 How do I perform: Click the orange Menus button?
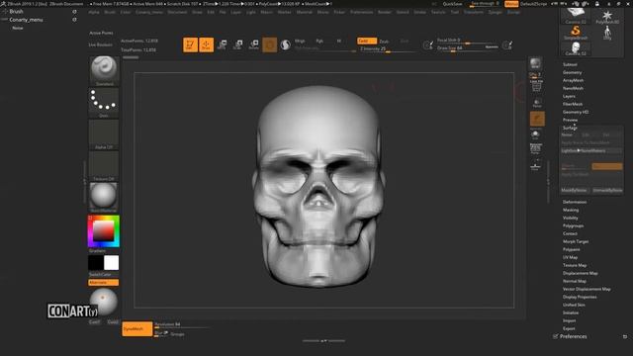(511, 4)
